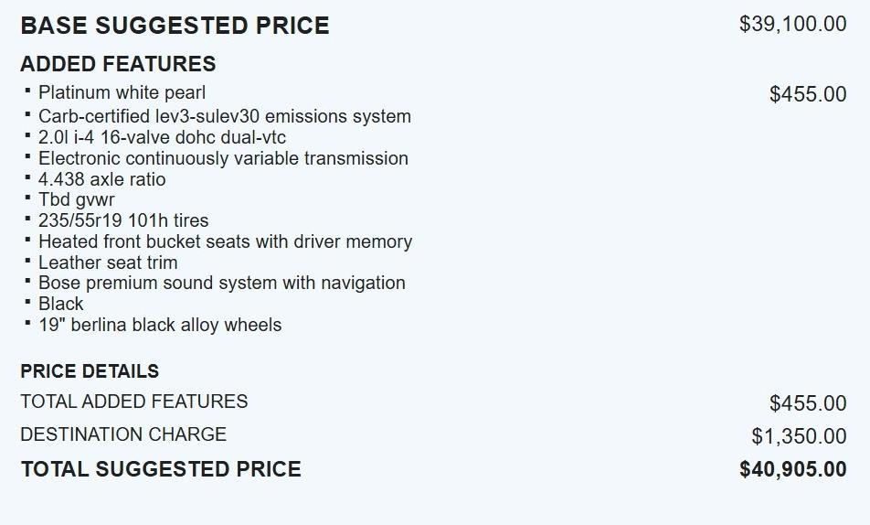The width and height of the screenshot is (870, 525).
Task: Select the Total Added Features row label
Action: pos(133,402)
